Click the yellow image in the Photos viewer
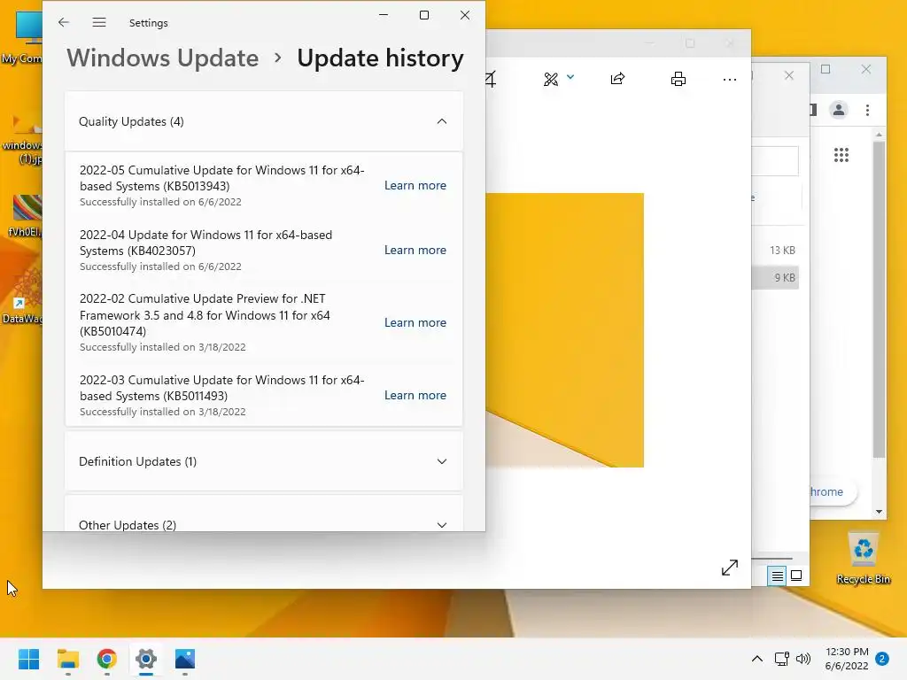The width and height of the screenshot is (907, 680). coord(564,329)
